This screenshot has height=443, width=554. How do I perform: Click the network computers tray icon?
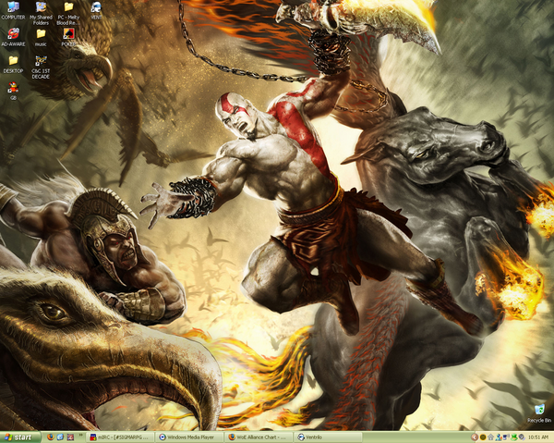[506, 437]
